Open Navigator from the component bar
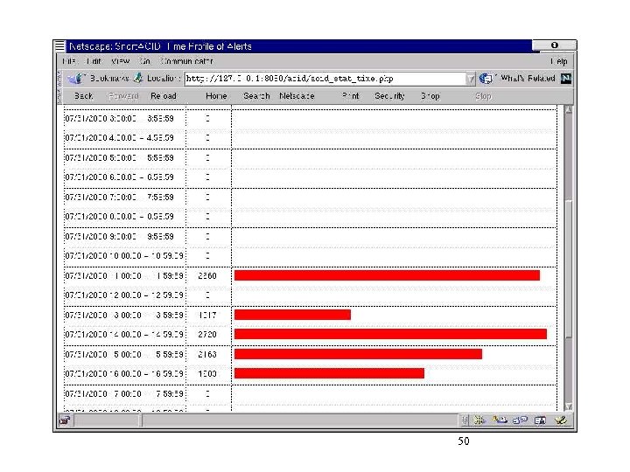Image resolution: width=630 pixels, height=472 pixels. point(479,420)
